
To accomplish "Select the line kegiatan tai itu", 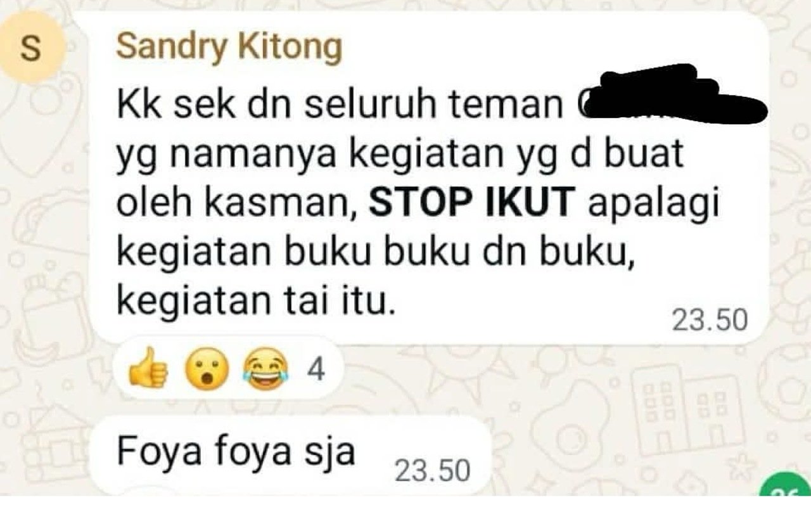I will [257, 304].
